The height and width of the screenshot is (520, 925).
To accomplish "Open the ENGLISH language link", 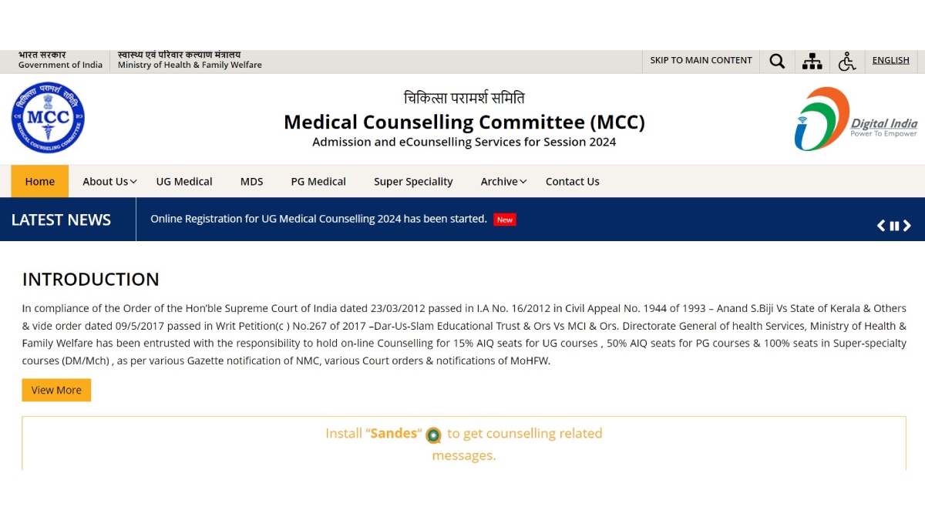I will tap(890, 60).
